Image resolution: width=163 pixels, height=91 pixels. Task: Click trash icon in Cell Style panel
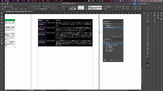pyautogui.click(x=121, y=60)
